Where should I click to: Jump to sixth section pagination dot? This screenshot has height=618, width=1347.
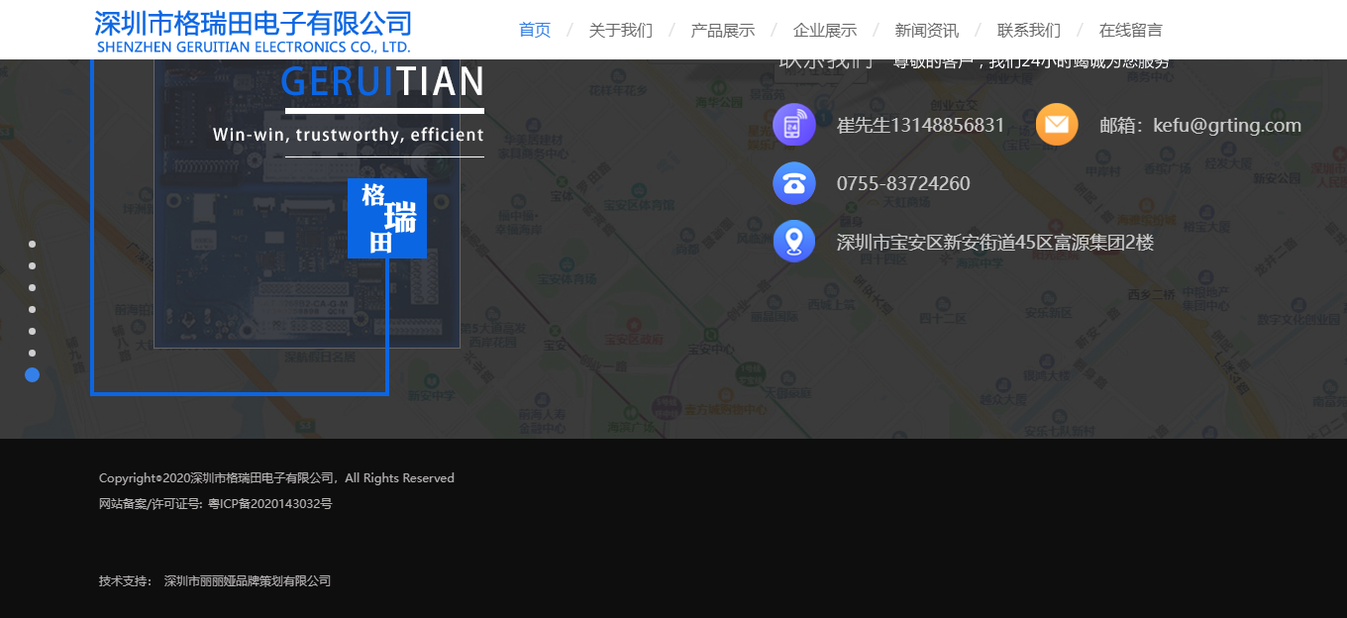[x=32, y=353]
